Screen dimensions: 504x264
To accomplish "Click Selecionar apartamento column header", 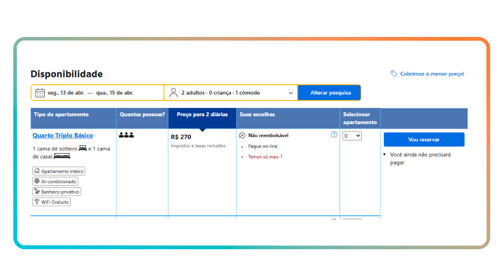I will tap(360, 118).
